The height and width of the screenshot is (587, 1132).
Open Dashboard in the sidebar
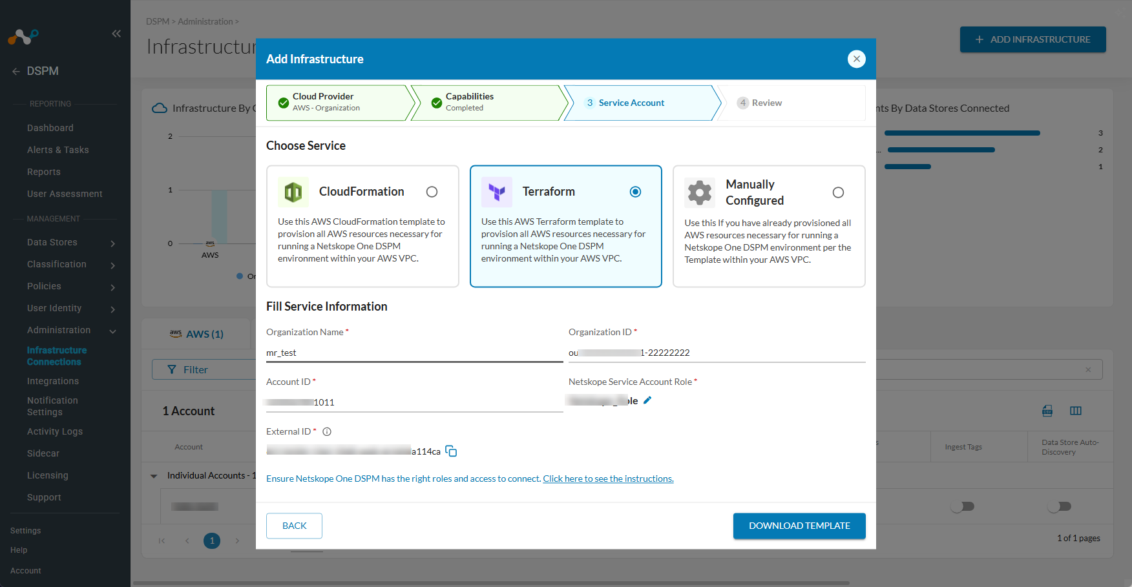pos(50,128)
